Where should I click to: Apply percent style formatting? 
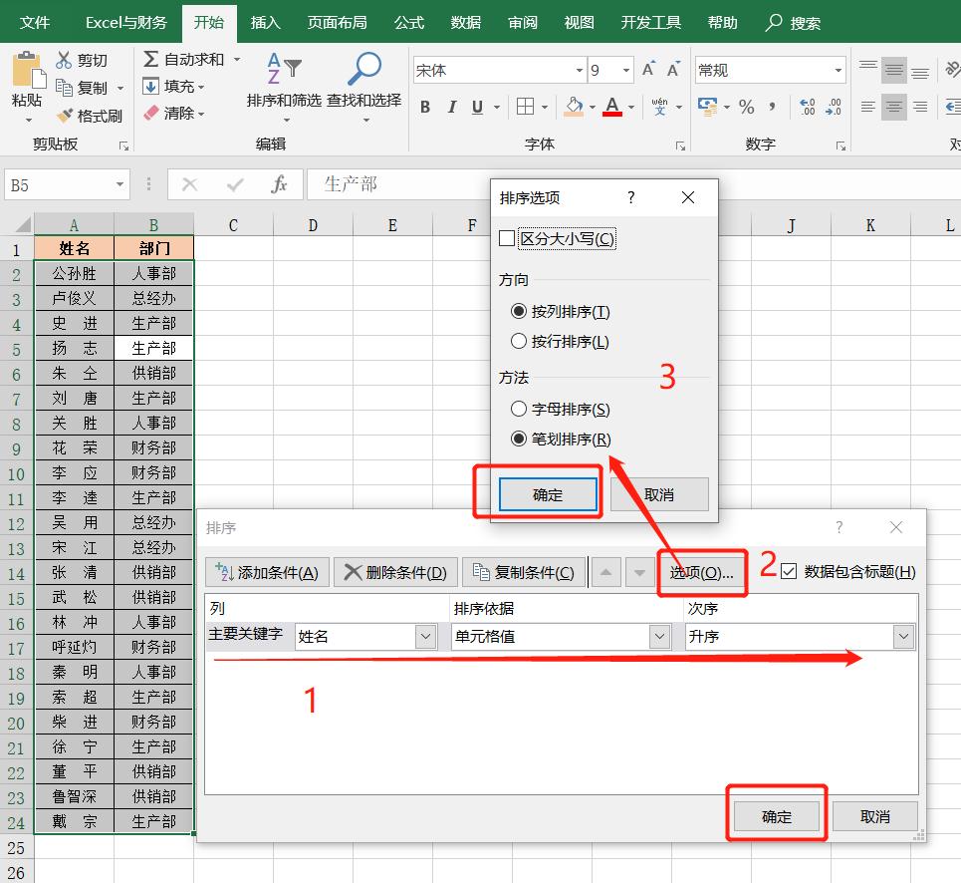click(746, 105)
